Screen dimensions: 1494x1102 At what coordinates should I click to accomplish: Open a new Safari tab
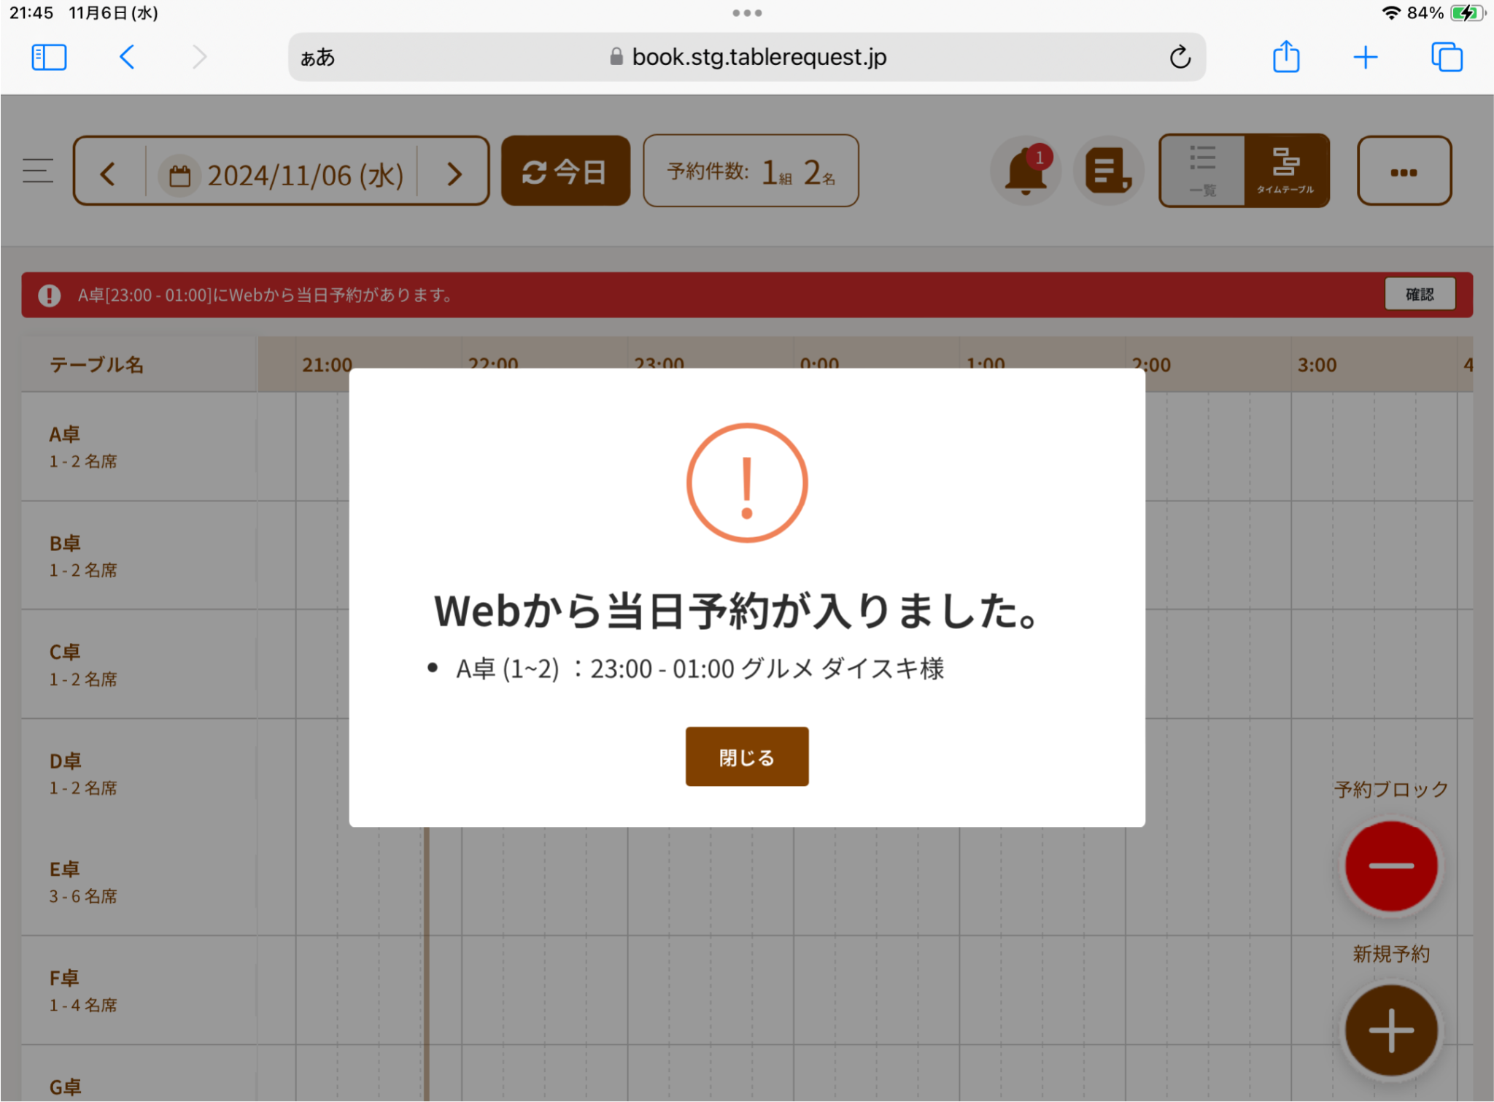(1365, 57)
